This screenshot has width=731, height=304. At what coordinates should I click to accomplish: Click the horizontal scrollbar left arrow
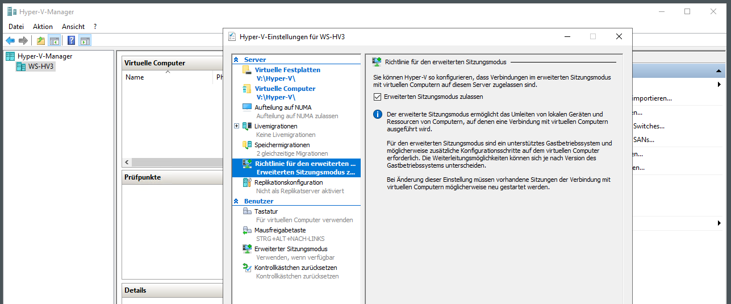[x=127, y=162]
